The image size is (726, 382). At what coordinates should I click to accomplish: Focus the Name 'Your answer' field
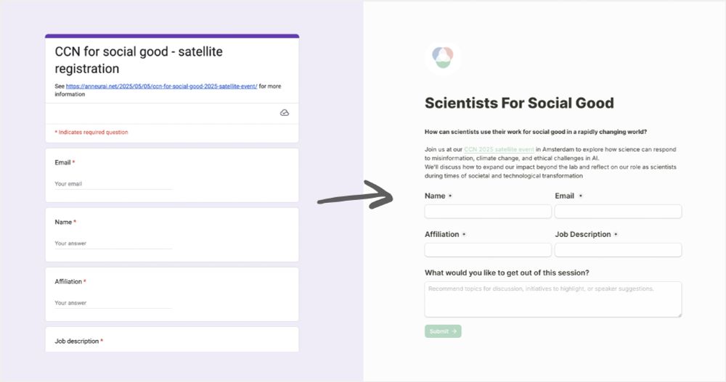(113, 244)
